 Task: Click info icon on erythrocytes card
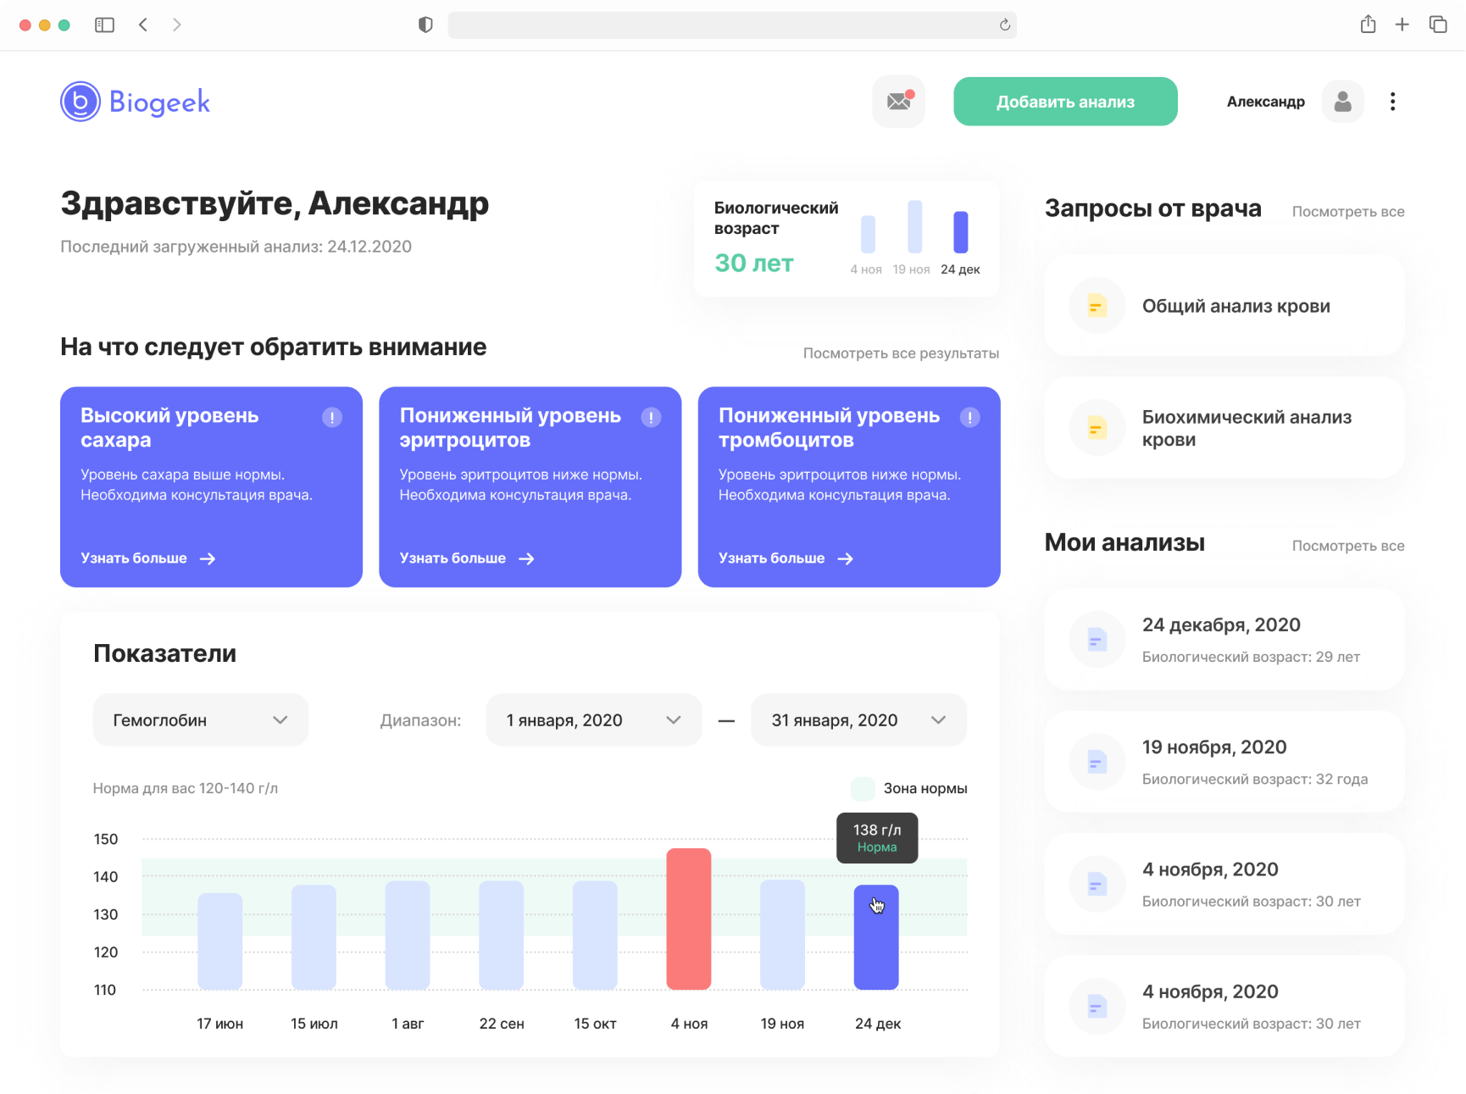651,417
